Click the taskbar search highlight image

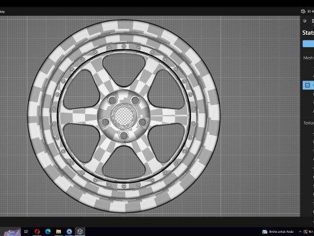12,232
